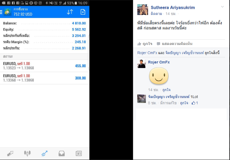Like Rojer CmFx's comment via ถูกใจ
The width and height of the screenshot is (230, 160).
tap(166, 90)
